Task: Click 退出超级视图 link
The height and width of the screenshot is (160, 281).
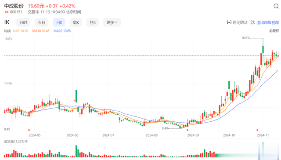Action: 268,22
